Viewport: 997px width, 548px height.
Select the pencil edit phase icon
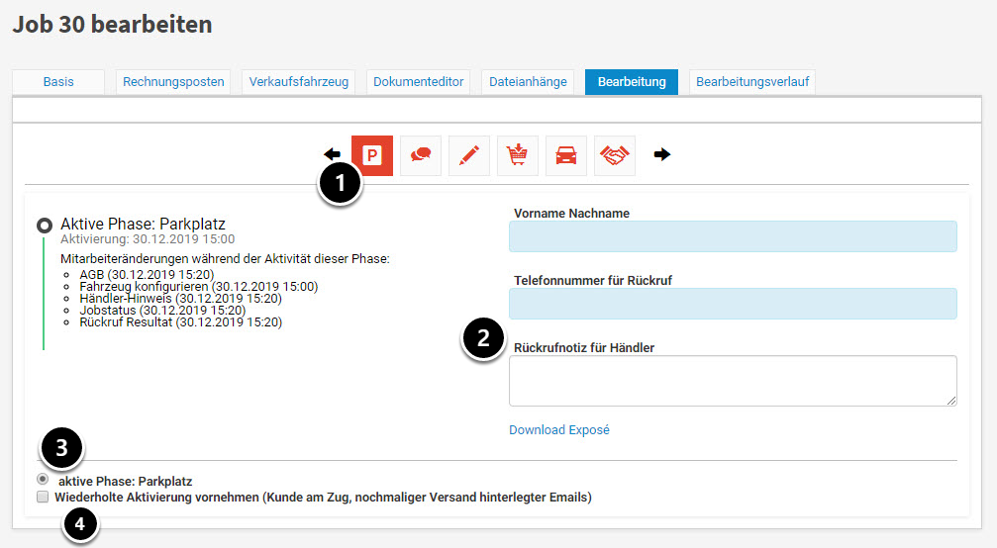pos(469,155)
